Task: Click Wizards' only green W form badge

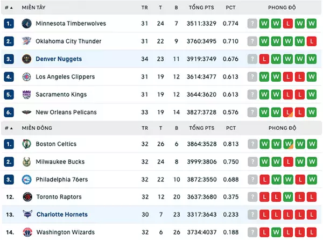Action: [x=276, y=232]
